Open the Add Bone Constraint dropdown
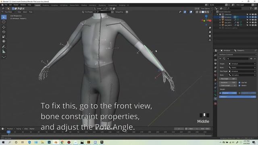The height and width of the screenshot is (145, 258). point(237,55)
